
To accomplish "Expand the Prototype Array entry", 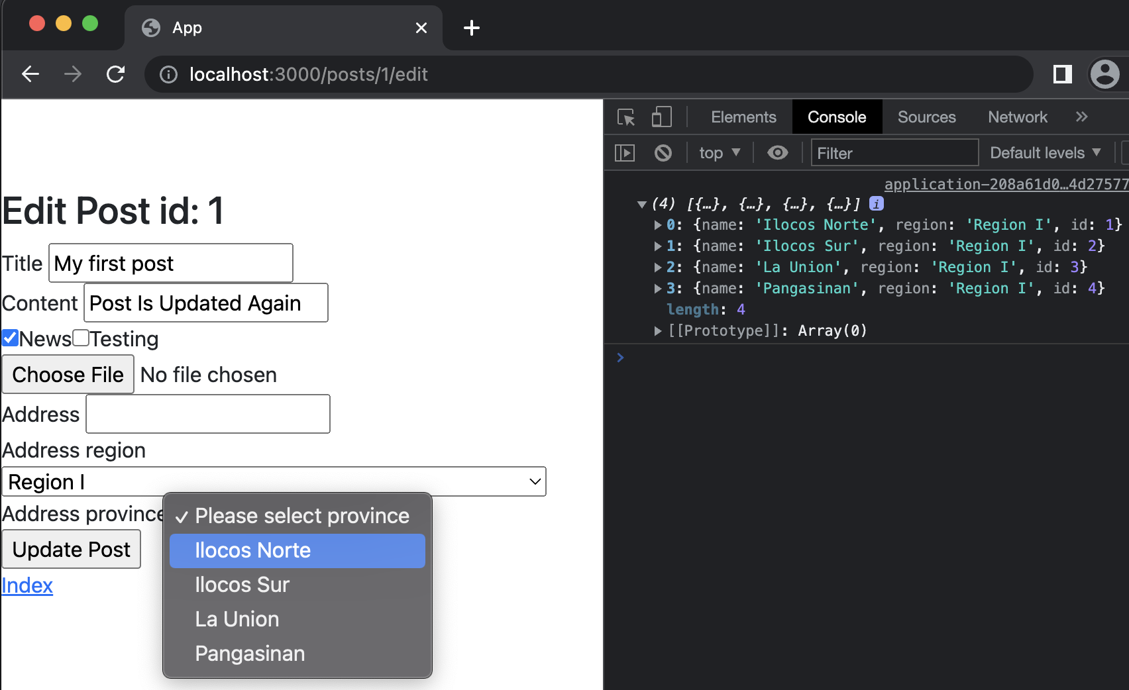I will pyautogui.click(x=658, y=331).
